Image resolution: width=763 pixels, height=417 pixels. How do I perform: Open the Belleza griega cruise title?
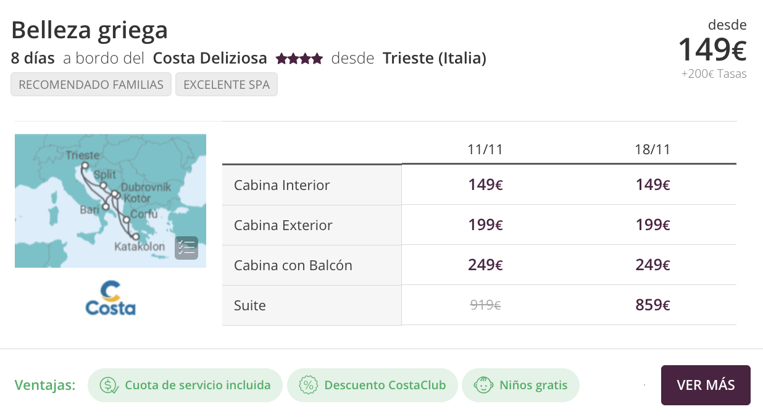(x=90, y=30)
